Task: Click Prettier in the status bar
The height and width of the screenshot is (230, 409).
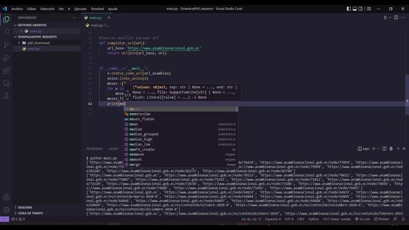Action: pos(382,219)
